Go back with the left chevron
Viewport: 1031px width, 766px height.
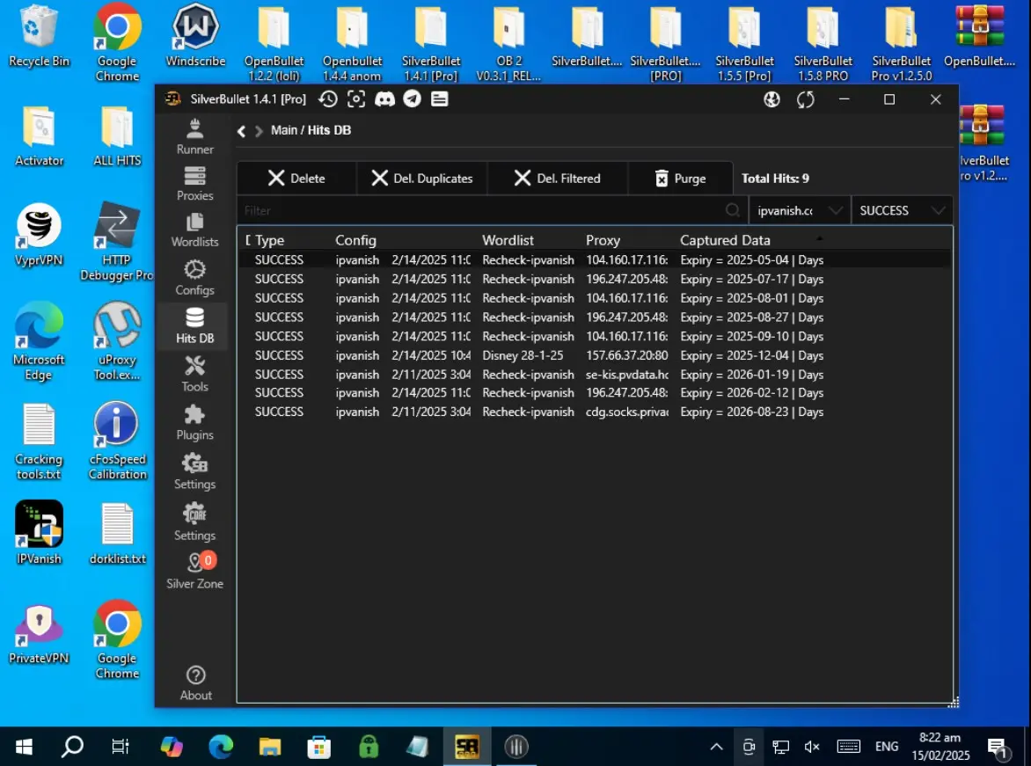pos(241,131)
